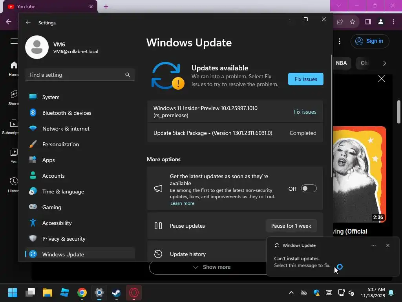Click the Update history clock icon
The height and width of the screenshot is (302, 402).
coord(158,254)
